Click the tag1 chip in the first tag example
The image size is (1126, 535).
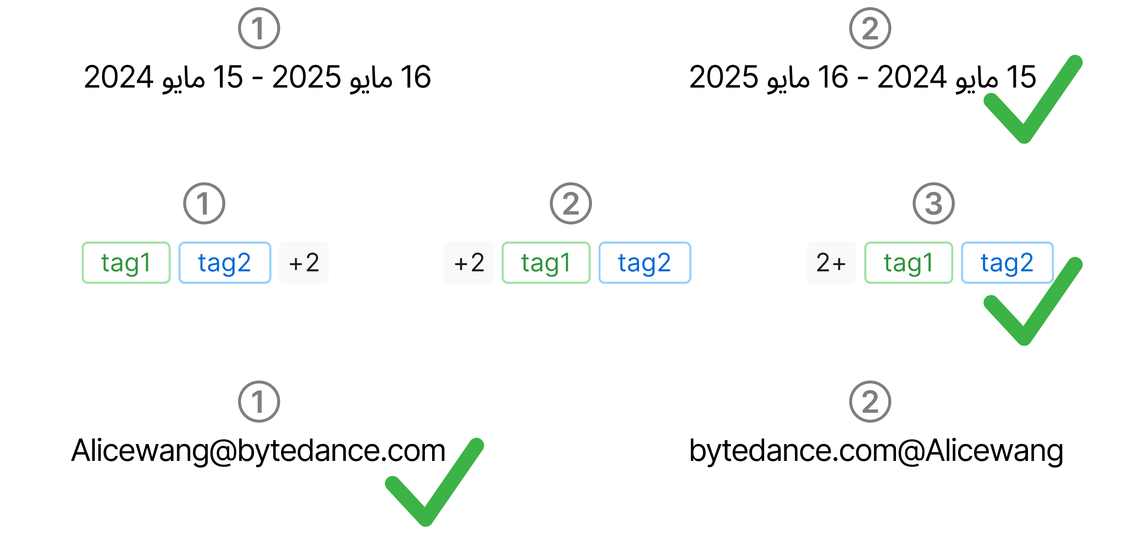coord(126,263)
